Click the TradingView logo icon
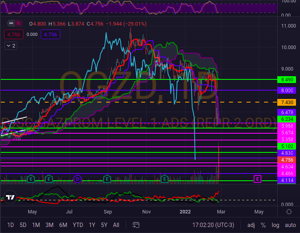This screenshot has width=300, height=233. coord(10,197)
